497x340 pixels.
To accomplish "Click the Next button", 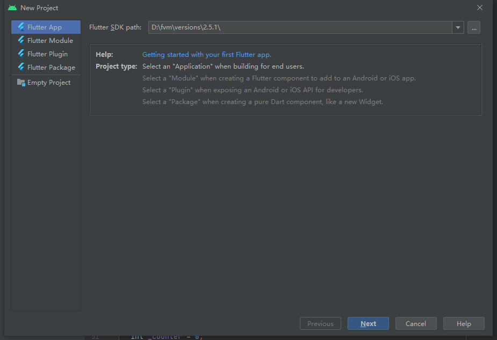I will coord(368,323).
